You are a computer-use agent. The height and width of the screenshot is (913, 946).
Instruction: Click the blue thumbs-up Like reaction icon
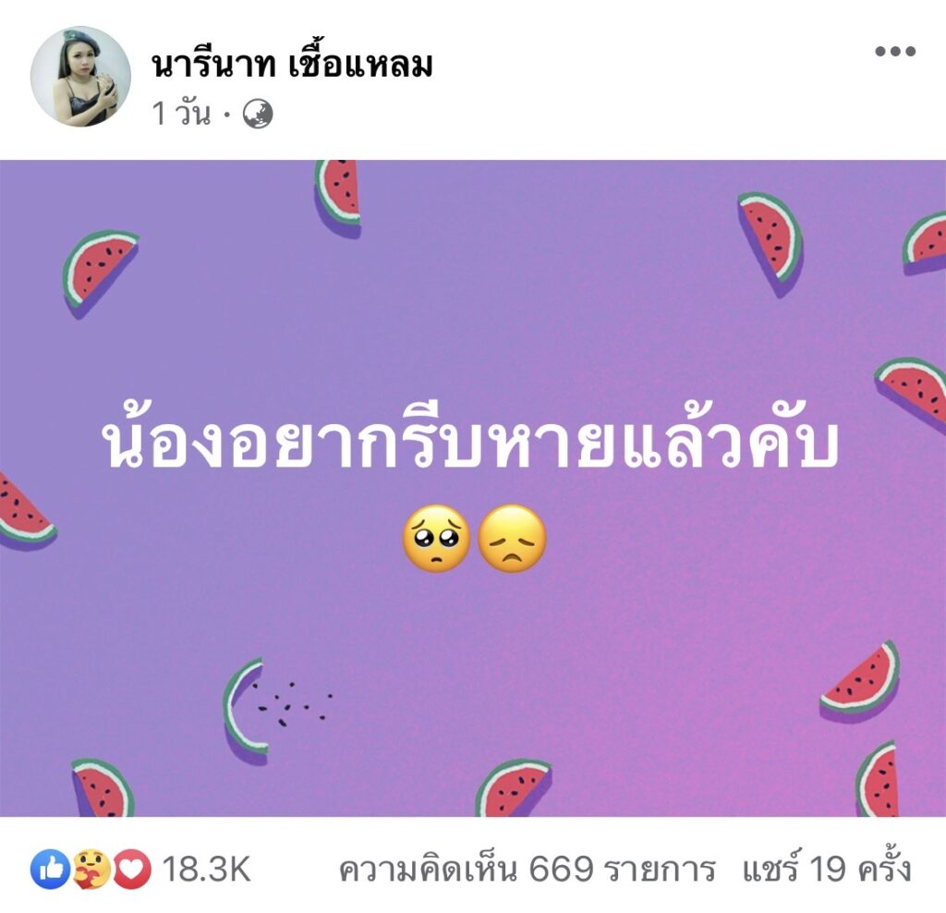[x=51, y=869]
